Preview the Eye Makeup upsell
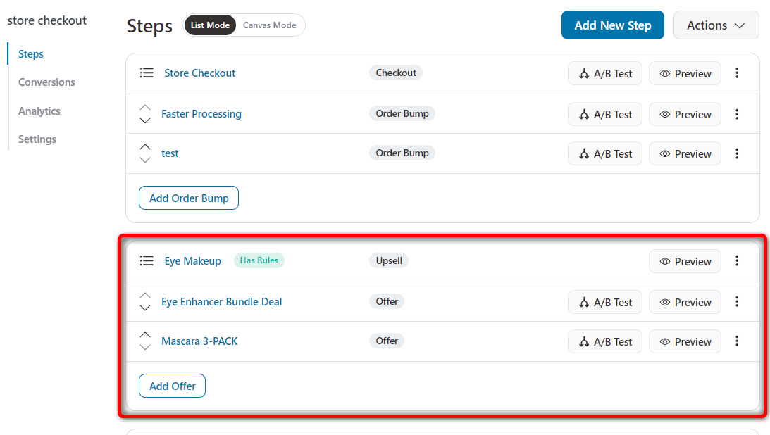This screenshot has width=770, height=435. click(x=685, y=261)
